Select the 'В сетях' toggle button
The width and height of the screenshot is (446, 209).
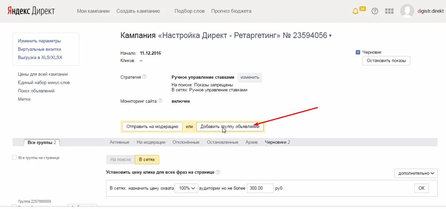(x=147, y=160)
